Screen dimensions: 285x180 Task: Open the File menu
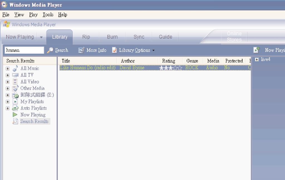(6, 14)
